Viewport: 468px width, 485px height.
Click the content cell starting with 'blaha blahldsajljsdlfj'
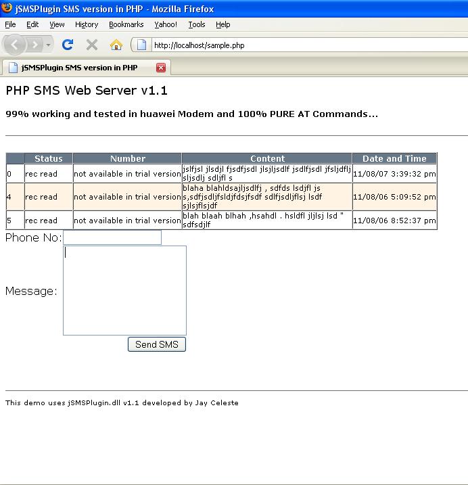(x=267, y=197)
